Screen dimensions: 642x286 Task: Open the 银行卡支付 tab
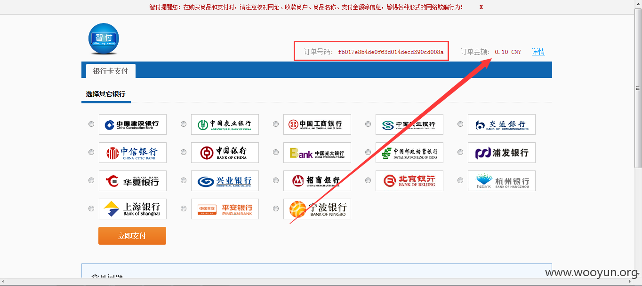point(111,71)
